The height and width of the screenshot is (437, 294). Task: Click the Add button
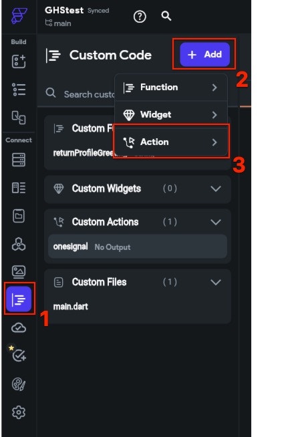pos(205,54)
